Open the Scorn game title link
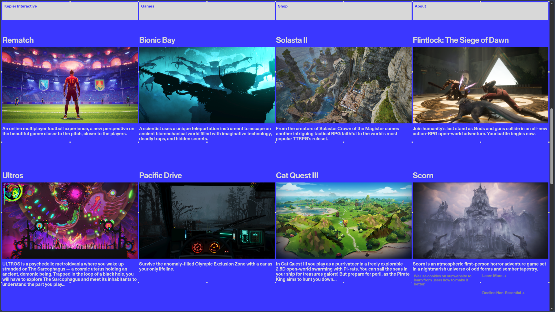This screenshot has height=312, width=555. 423,175
